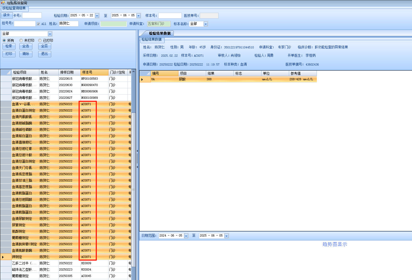Select the 未打印 radio button
The width and height of the screenshot is (412, 280).
coord(21,40)
